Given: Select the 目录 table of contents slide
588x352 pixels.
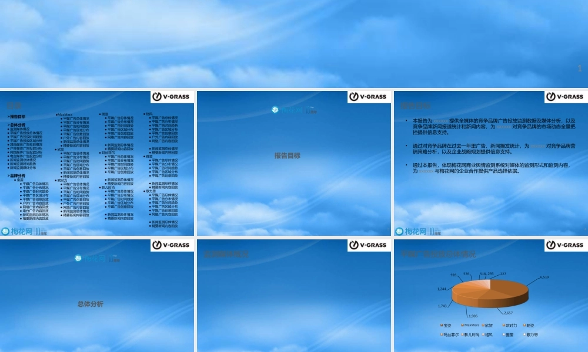Looking at the screenshot, I should click(97, 163).
